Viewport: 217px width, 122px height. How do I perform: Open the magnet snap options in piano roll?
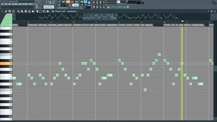(x=9, y=11)
